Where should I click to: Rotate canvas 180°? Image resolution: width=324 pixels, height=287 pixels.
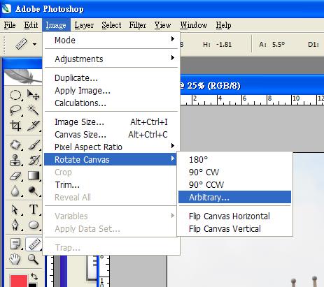coord(234,159)
